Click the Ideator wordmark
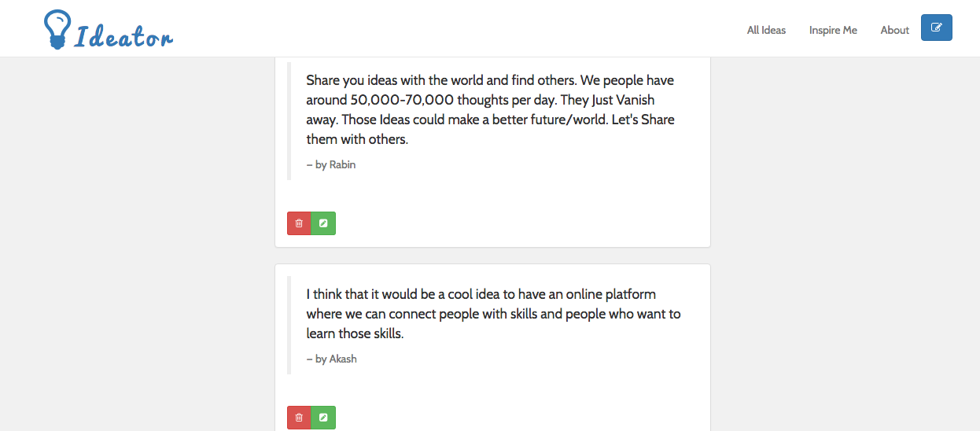The height and width of the screenshot is (431, 980). point(123,35)
